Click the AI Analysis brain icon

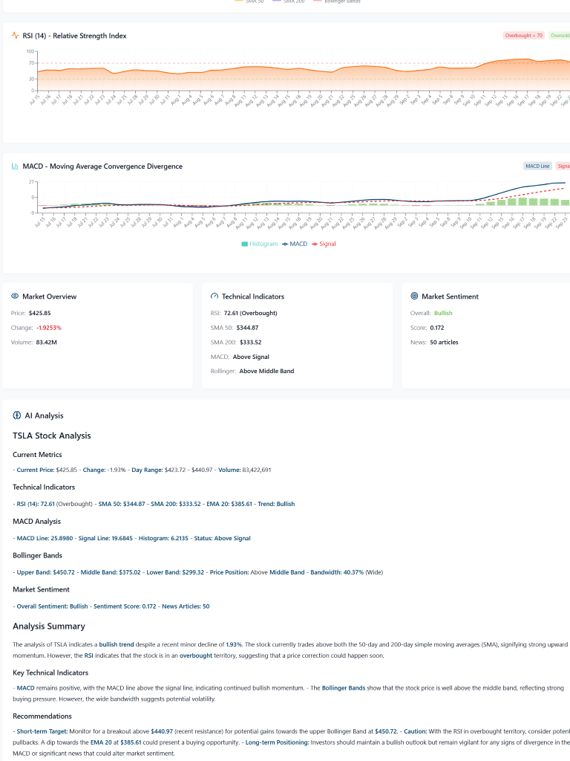(x=17, y=415)
